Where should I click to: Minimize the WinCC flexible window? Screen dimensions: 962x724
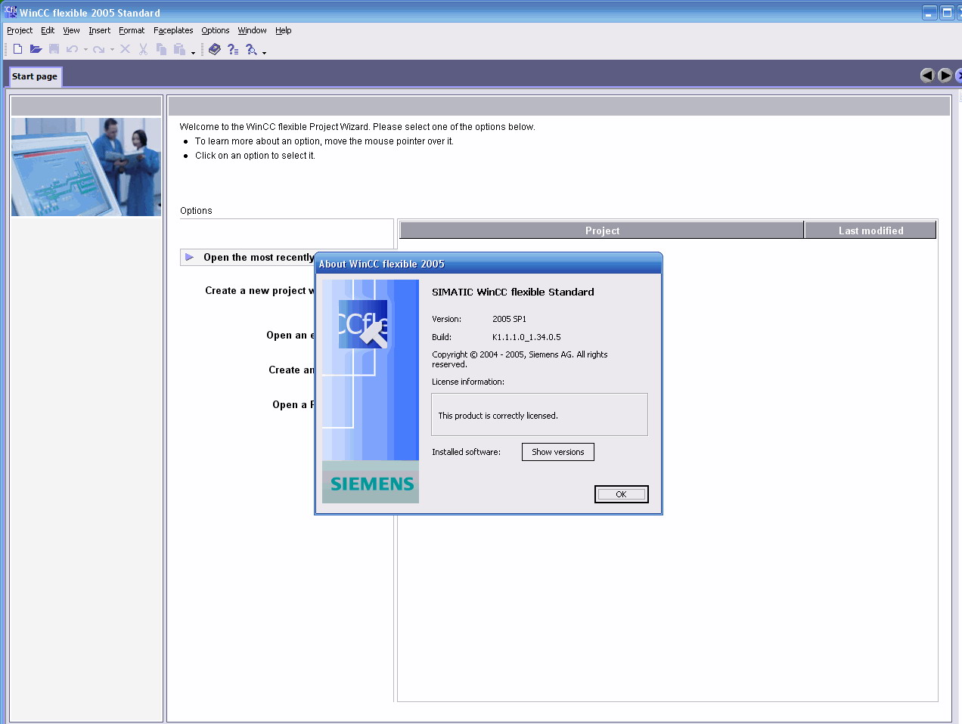pyautogui.click(x=929, y=13)
